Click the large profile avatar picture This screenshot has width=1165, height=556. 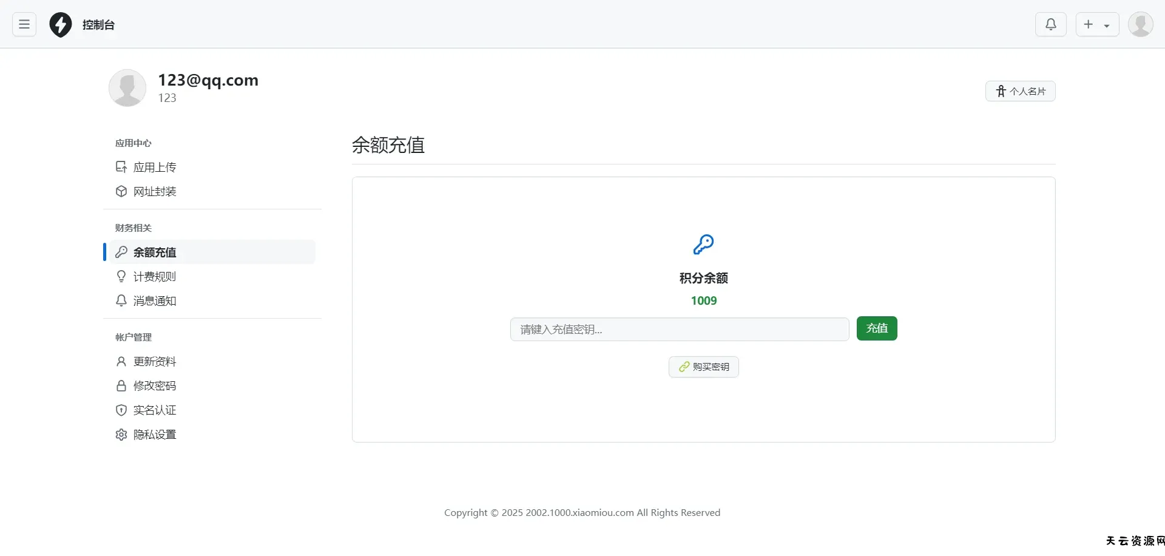click(127, 88)
